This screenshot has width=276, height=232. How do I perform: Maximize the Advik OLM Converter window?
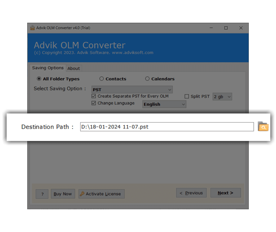click(x=226, y=28)
